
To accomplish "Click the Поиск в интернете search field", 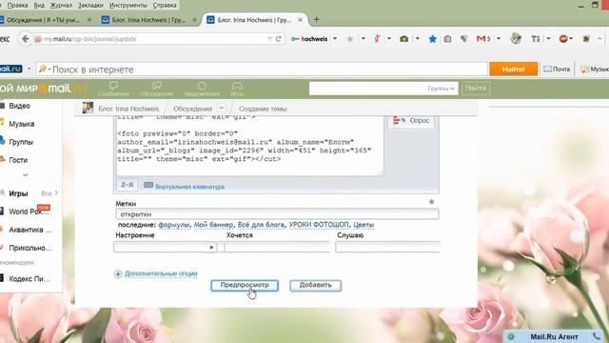I will coord(263,70).
